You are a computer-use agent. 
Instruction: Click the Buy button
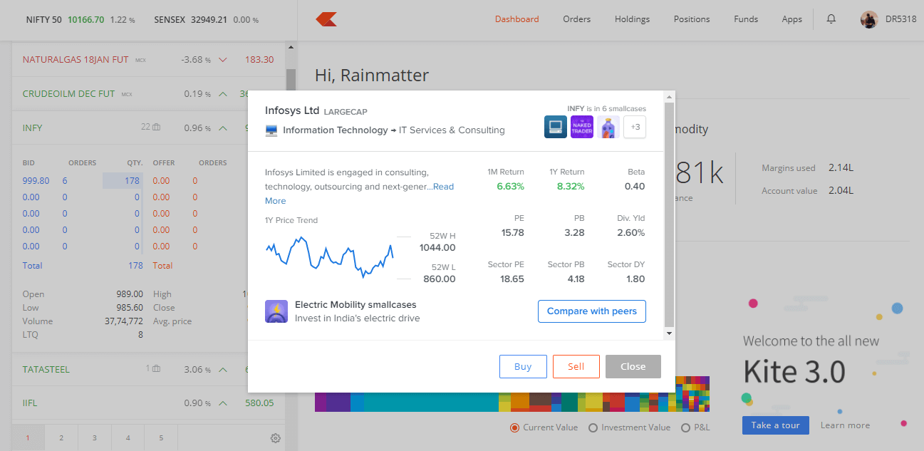523,366
